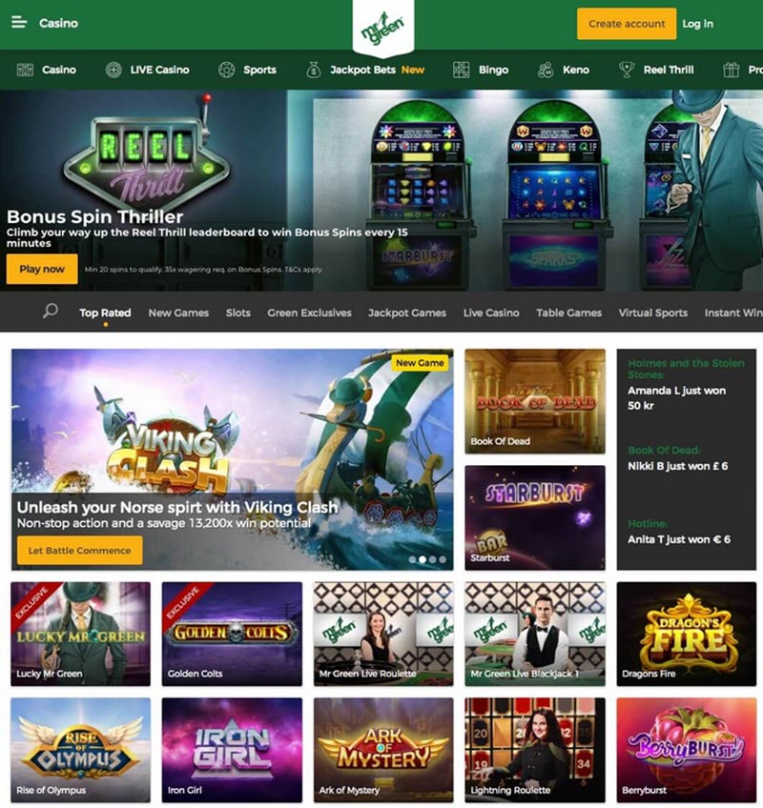This screenshot has height=808, width=763.
Task: Click the Log in link
Action: click(697, 24)
